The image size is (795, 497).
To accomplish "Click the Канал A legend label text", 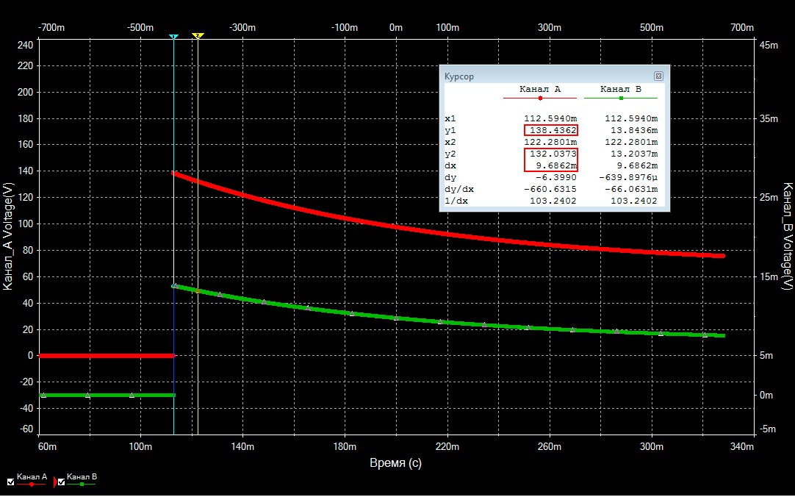I will (32, 477).
